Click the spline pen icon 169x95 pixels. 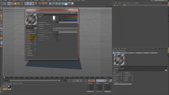point(53,3)
